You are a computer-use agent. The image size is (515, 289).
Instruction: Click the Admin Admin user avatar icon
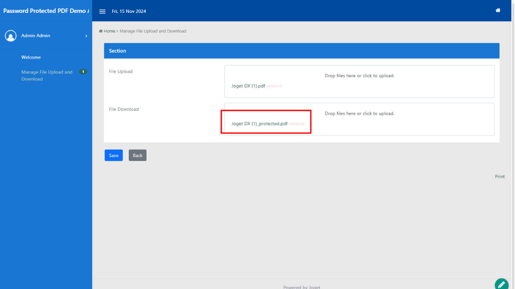coord(10,36)
